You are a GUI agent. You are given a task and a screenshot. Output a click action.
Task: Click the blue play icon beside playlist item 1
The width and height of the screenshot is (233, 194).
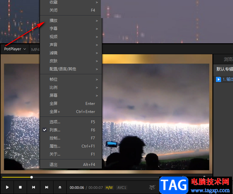[x=218, y=79]
